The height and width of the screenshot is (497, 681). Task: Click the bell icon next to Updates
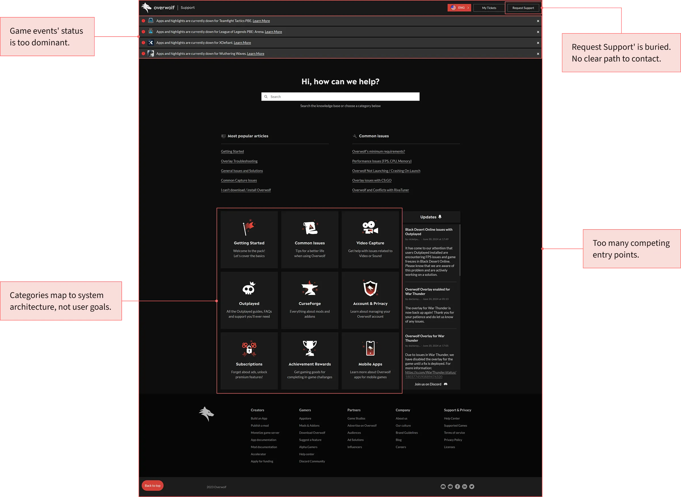pyautogui.click(x=440, y=217)
